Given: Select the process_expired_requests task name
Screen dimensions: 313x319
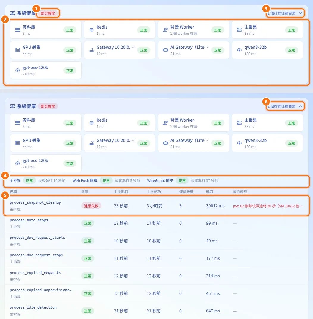Looking at the screenshot, I should [x=35, y=273].
